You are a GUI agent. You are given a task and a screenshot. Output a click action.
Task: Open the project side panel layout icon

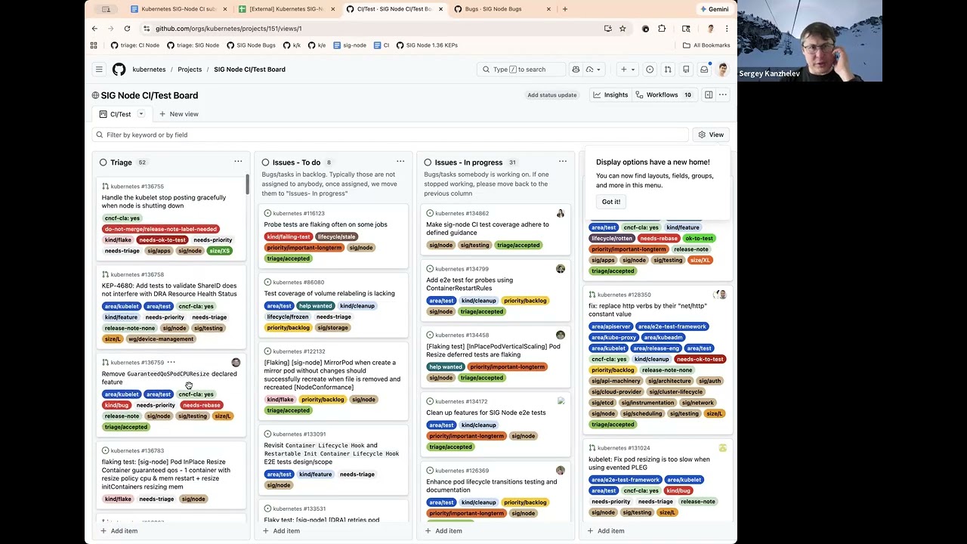(709, 95)
